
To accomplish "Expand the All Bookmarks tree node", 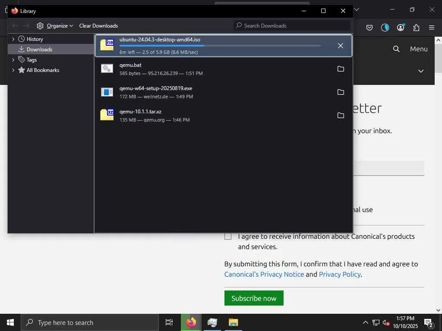I will click(13, 70).
